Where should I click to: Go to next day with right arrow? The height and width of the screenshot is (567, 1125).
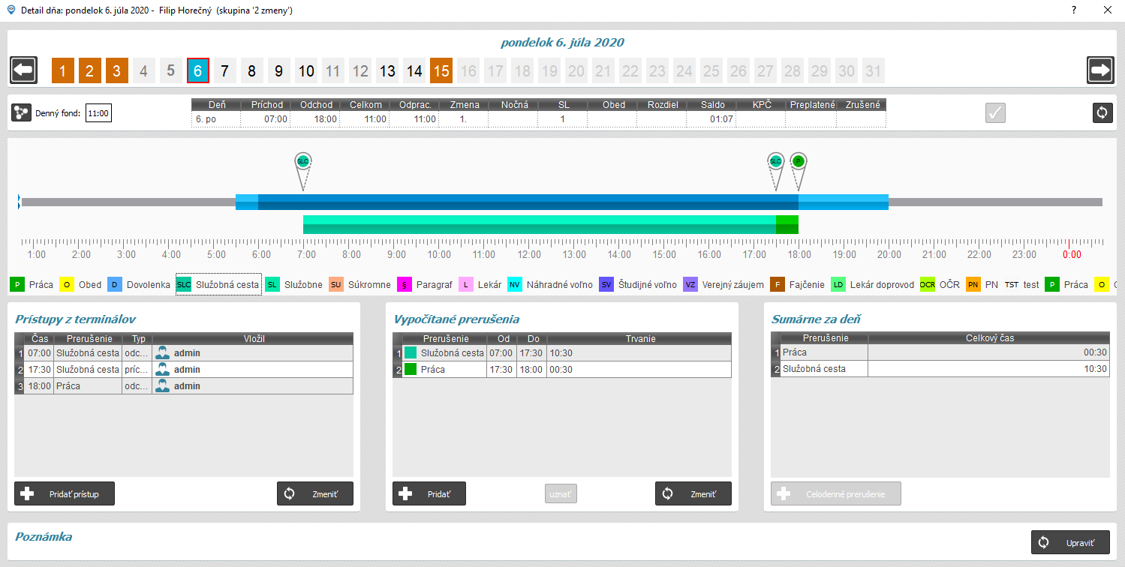[x=1100, y=70]
